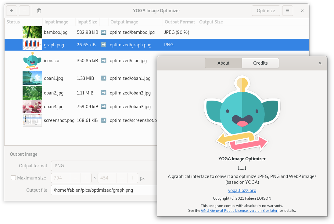This screenshot has width=334, height=224.
Task: Click the bamboo.jpg thumbnail
Action: [x=32, y=32]
